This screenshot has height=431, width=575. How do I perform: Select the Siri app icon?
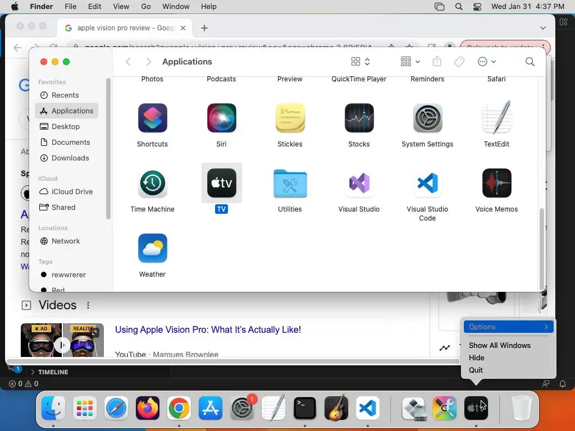click(x=221, y=118)
